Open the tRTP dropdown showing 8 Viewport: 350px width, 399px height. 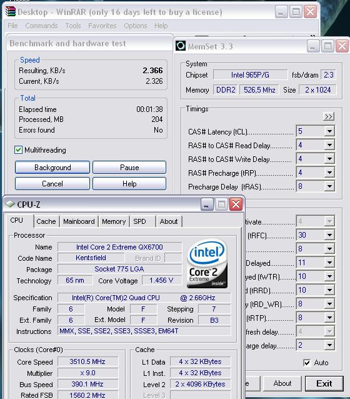coord(329,318)
